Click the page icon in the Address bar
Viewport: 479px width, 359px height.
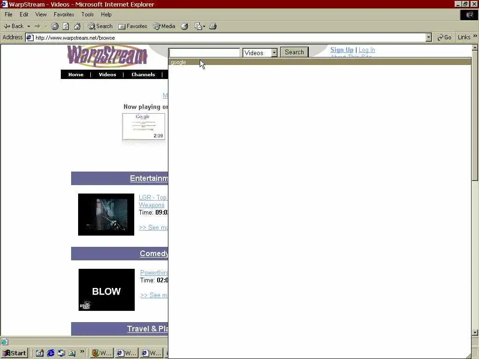(x=29, y=37)
